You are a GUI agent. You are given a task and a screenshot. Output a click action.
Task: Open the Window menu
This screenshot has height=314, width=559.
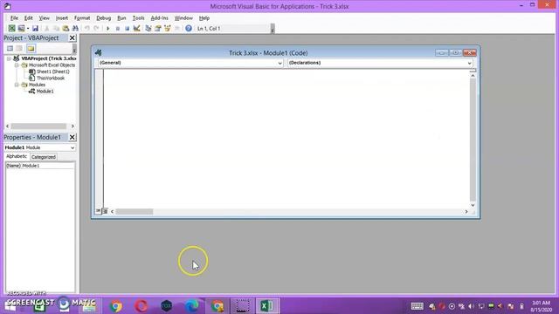click(183, 17)
